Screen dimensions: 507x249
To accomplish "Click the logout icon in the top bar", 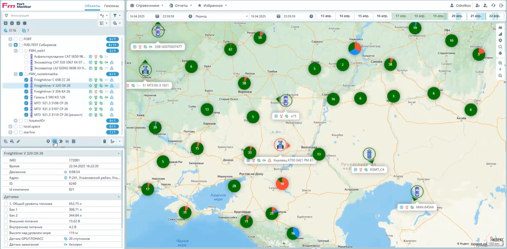I will 501,6.
